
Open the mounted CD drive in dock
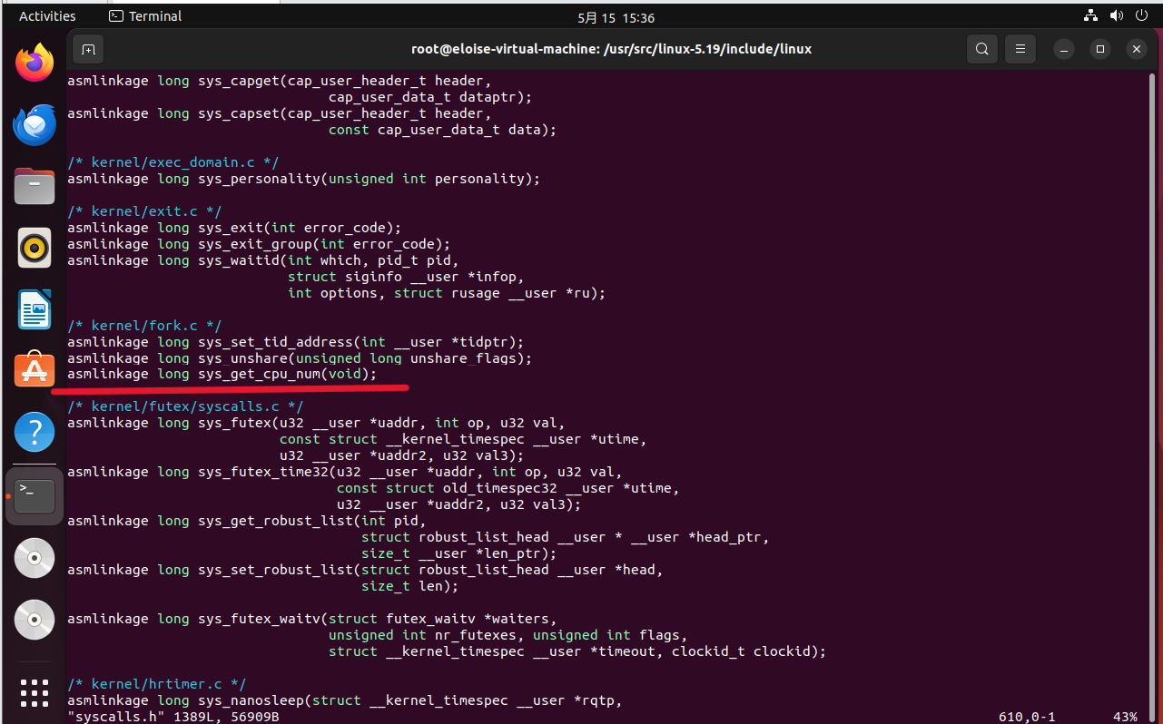34,558
